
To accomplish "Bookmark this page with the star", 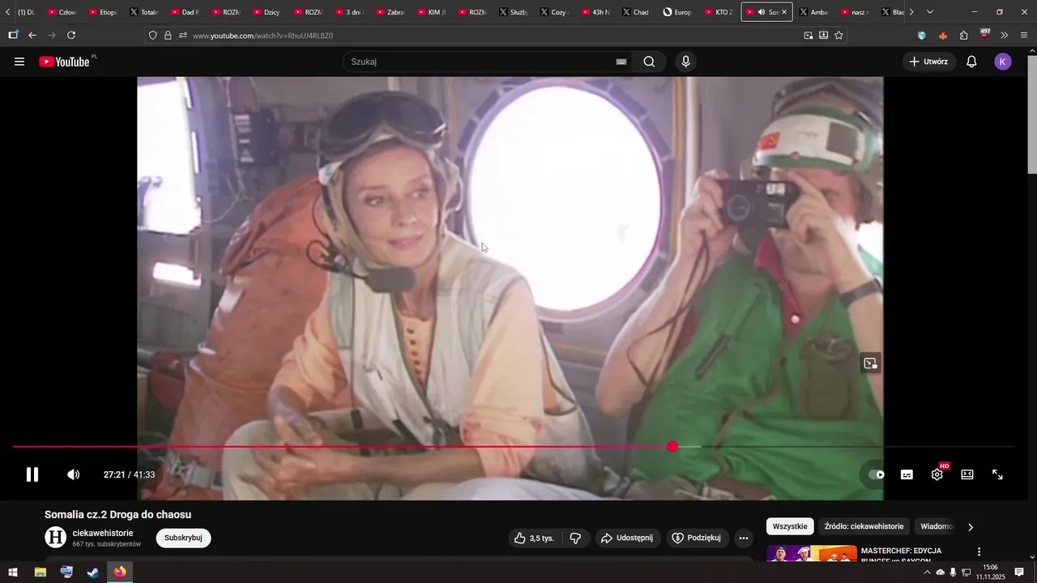I will (839, 35).
